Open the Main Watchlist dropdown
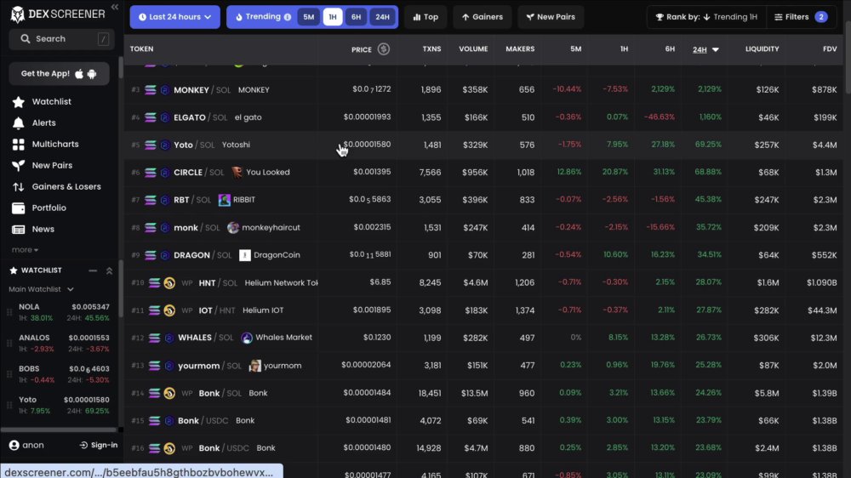 click(x=41, y=289)
